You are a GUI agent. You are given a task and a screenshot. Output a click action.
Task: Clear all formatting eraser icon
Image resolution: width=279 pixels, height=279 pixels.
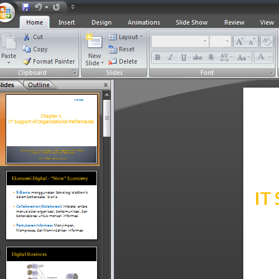(x=267, y=41)
